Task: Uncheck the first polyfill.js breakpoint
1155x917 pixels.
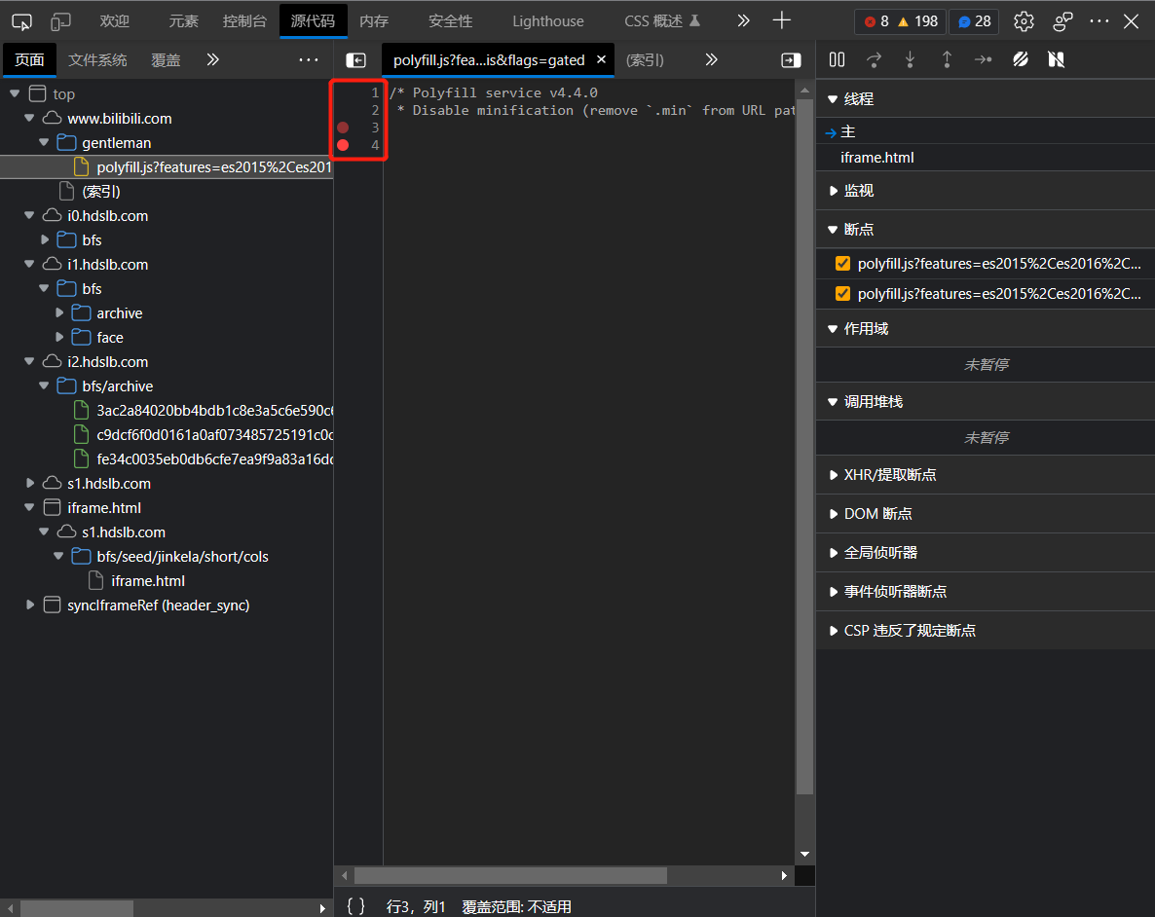Action: 842,264
